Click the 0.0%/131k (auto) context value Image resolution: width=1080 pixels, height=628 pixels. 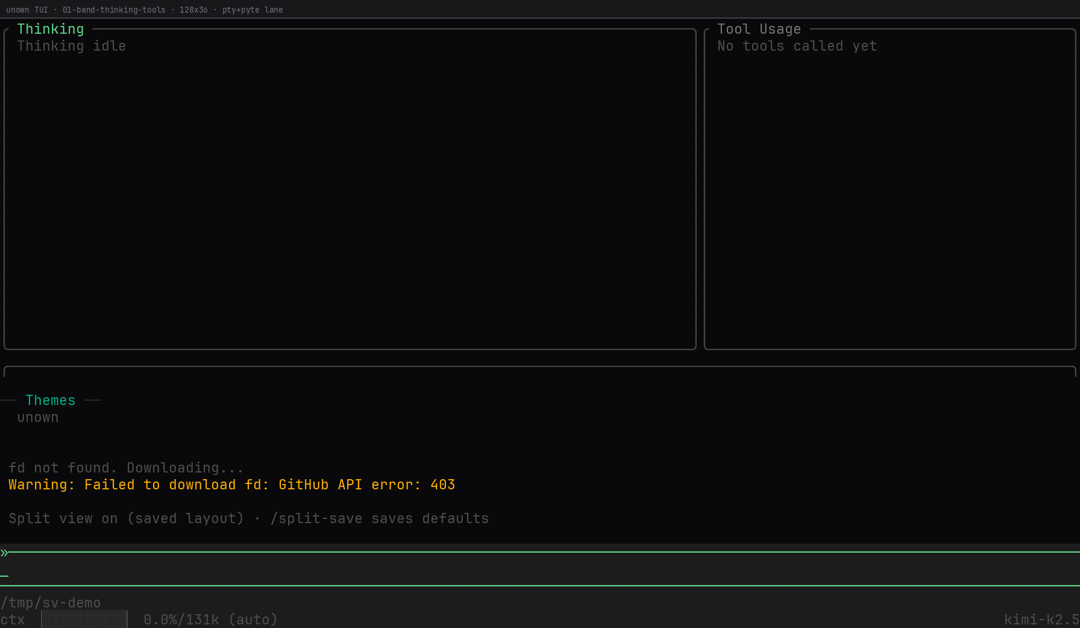[x=210, y=620]
